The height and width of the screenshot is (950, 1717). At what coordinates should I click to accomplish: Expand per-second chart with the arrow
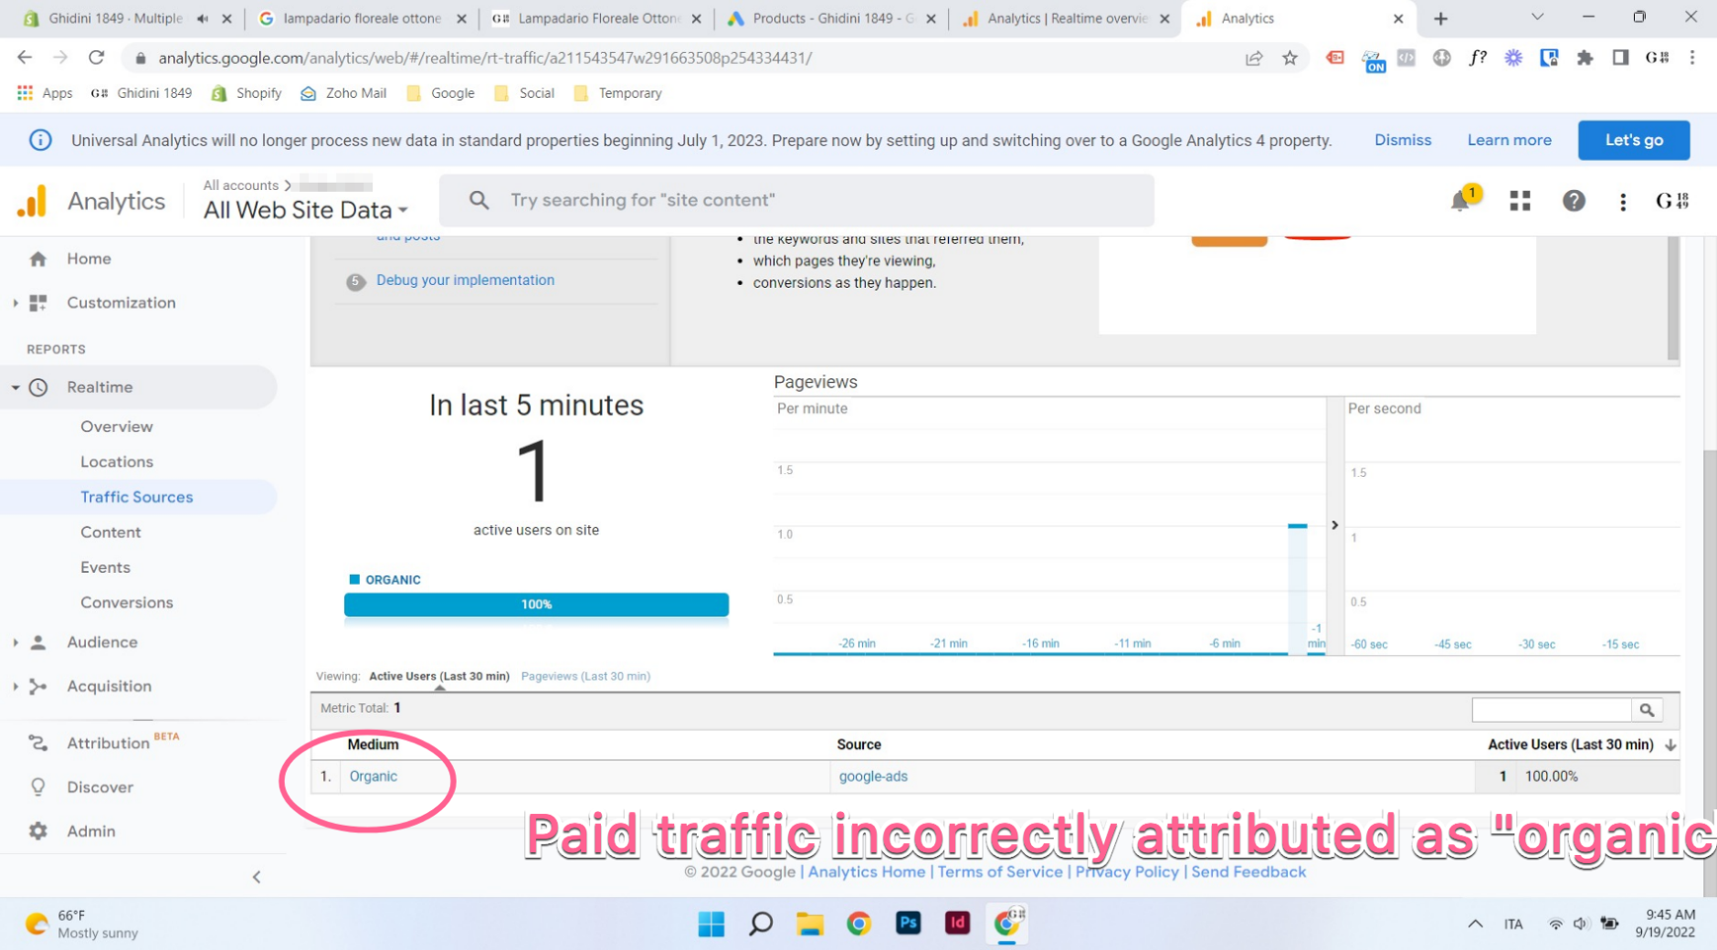(x=1334, y=525)
